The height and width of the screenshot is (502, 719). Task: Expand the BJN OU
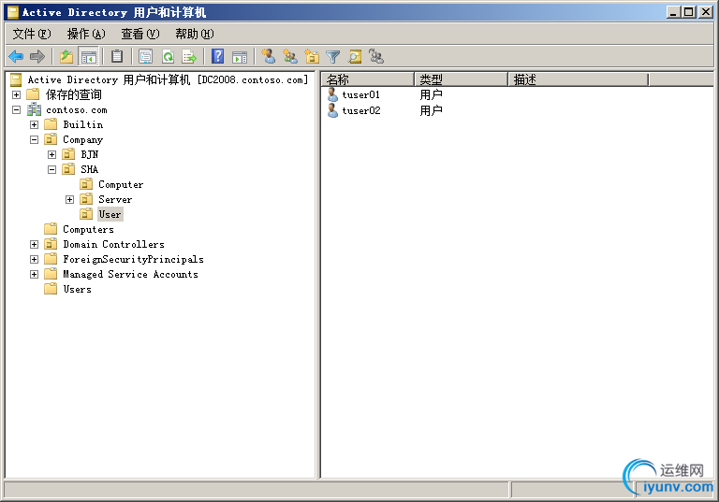[x=51, y=154]
